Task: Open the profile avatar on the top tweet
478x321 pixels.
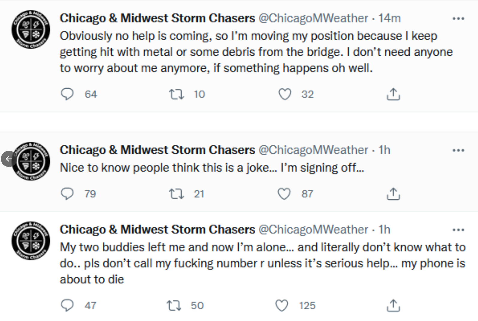Action: (x=31, y=30)
